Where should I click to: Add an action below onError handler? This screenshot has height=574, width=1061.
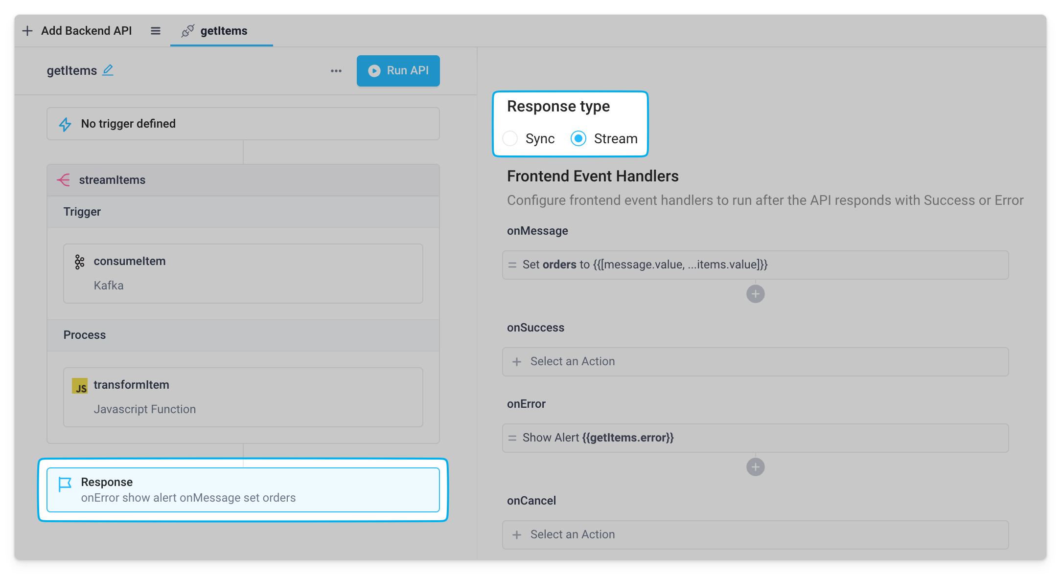click(x=755, y=467)
